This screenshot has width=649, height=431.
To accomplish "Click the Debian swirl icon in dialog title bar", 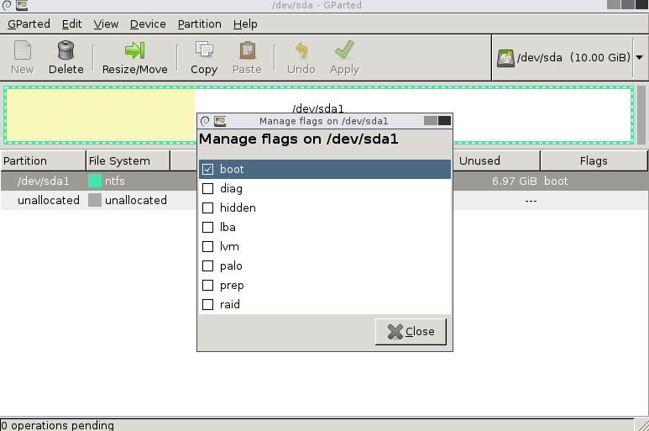I will coord(205,121).
